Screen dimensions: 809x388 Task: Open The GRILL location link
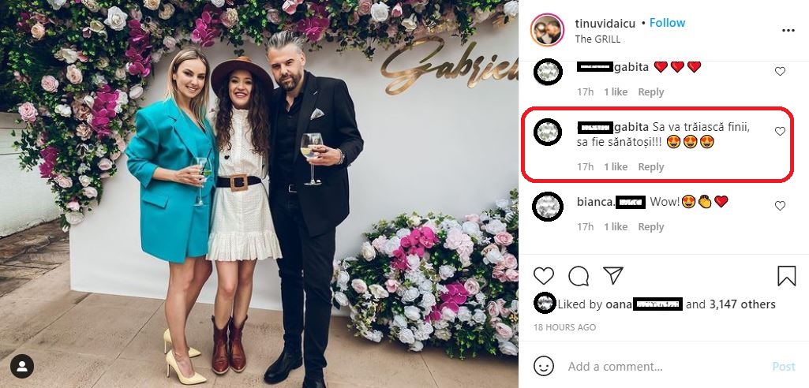(597, 39)
